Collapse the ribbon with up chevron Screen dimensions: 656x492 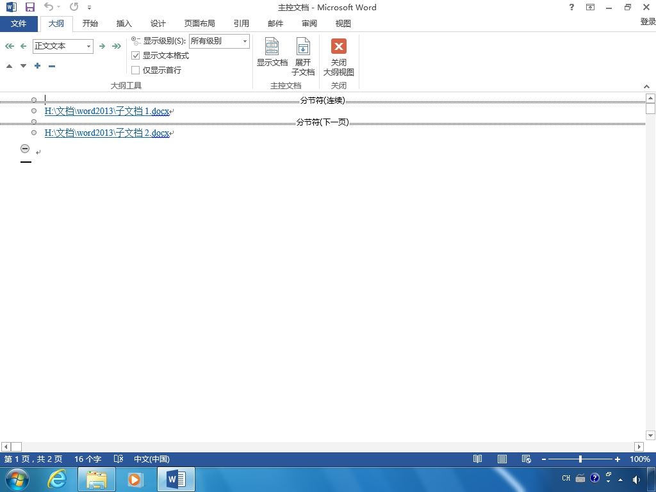pos(647,86)
